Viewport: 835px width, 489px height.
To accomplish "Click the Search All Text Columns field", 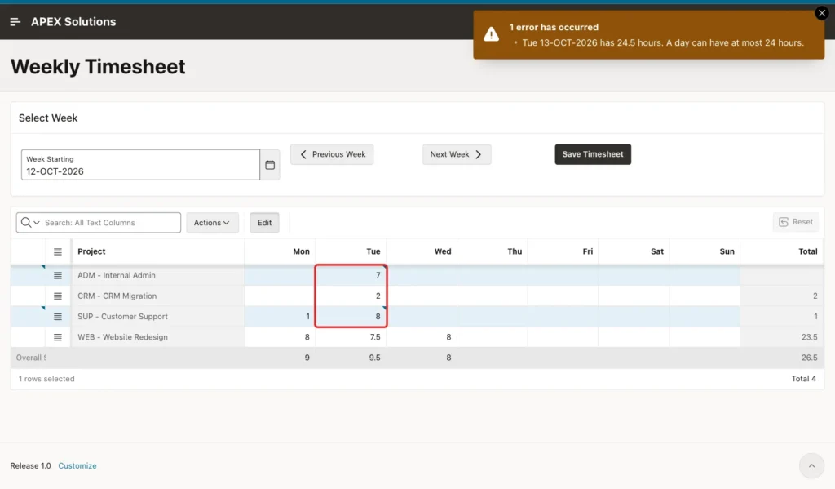I will pos(110,222).
